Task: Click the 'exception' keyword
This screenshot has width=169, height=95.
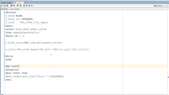Action: [x=12, y=70]
